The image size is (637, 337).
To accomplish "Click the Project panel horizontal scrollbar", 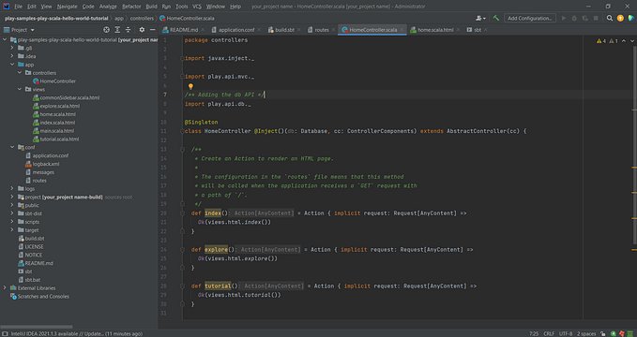I will pos(37,327).
